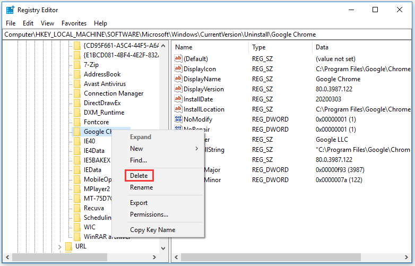Choose Export from the context menu

coord(139,203)
